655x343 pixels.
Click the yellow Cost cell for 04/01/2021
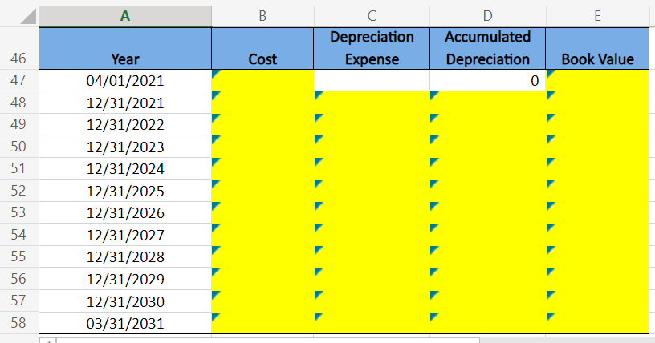[x=262, y=80]
